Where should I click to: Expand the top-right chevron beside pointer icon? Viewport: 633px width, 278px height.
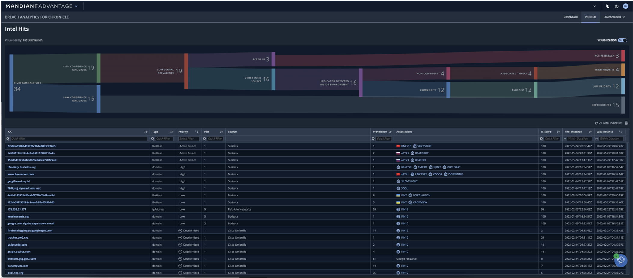click(595, 6)
